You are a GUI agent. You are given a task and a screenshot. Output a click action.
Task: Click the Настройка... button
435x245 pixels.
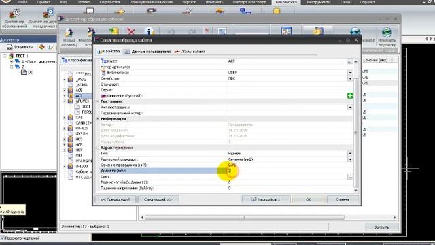(266, 199)
